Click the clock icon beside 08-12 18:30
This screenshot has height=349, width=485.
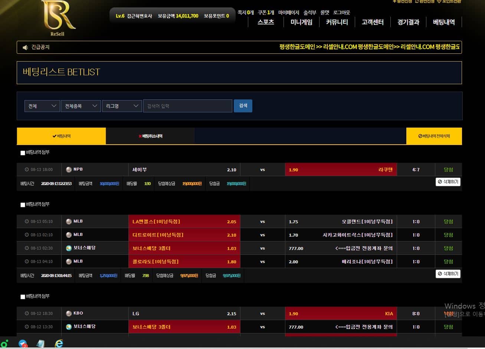[x=27, y=313]
